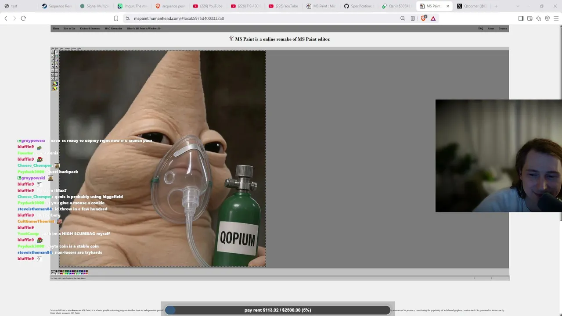Open the Keyboard Shortcuts link
562x316 pixels.
point(90,29)
